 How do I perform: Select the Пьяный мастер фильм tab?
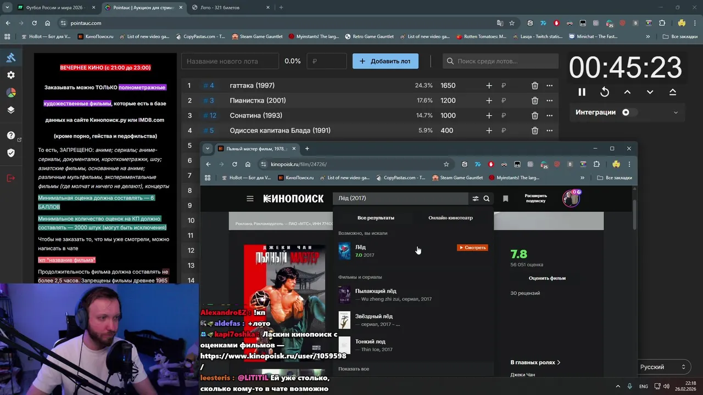[x=257, y=149]
